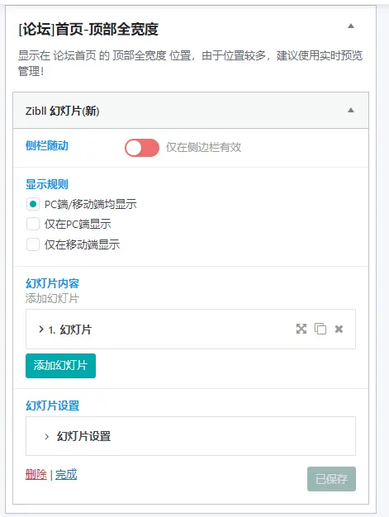Click the Zibll 幻灯片(新) title text

point(62,111)
